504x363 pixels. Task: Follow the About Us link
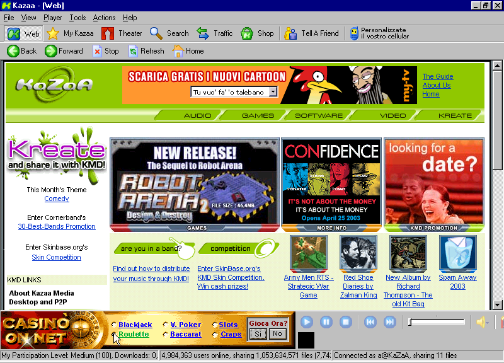tap(437, 85)
